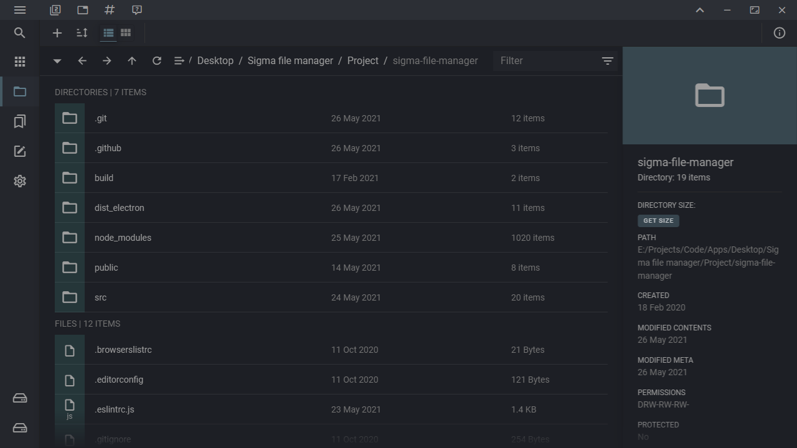Select the src directory row

331,297
